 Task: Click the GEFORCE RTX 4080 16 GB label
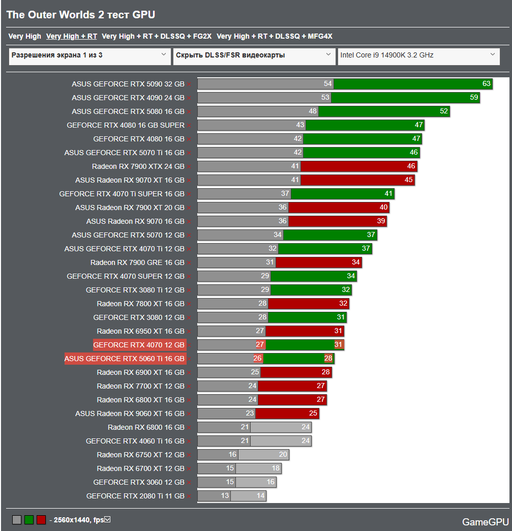(139, 139)
